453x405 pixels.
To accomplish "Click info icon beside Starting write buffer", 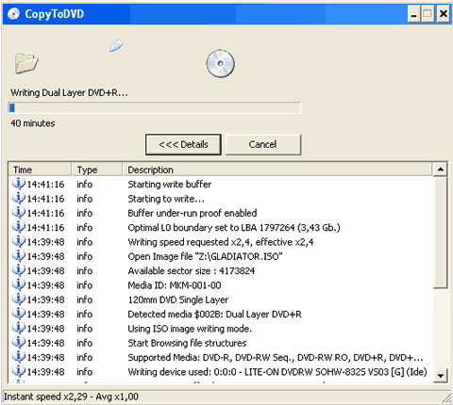I will tap(19, 184).
